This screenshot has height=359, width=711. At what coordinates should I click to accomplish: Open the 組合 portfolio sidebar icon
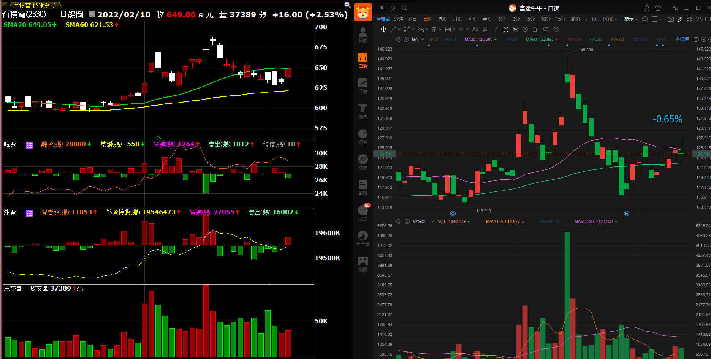[363, 137]
